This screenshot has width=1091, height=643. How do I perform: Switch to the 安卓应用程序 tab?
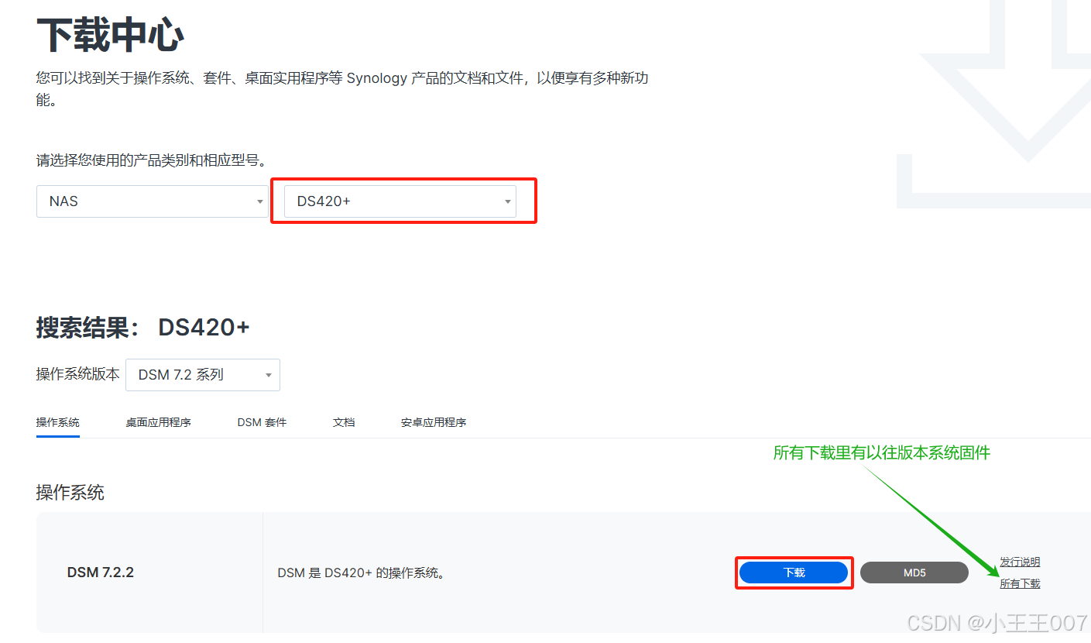pyautogui.click(x=434, y=422)
